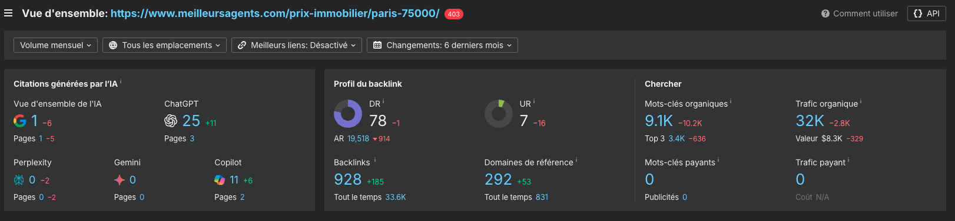Open Perplexity citations value 0
The height and width of the screenshot is (221, 955).
point(32,180)
